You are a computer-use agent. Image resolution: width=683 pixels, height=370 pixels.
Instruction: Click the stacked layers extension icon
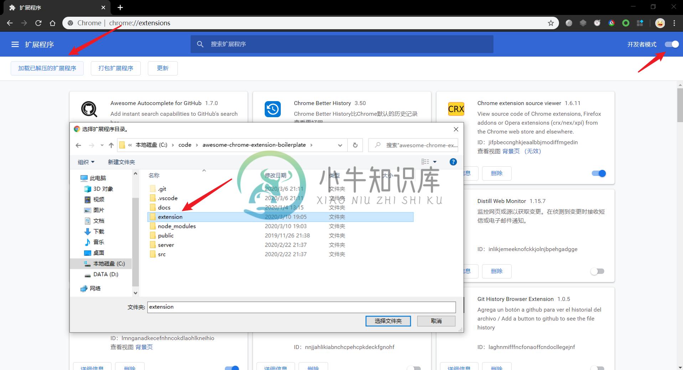pyautogui.click(x=583, y=23)
